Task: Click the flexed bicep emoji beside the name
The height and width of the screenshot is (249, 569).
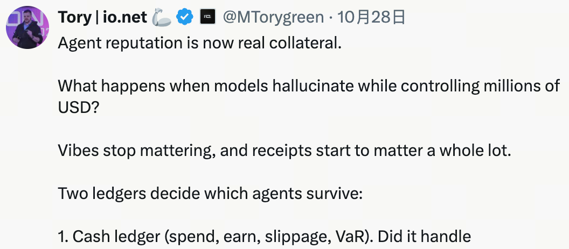Action: pyautogui.click(x=162, y=18)
